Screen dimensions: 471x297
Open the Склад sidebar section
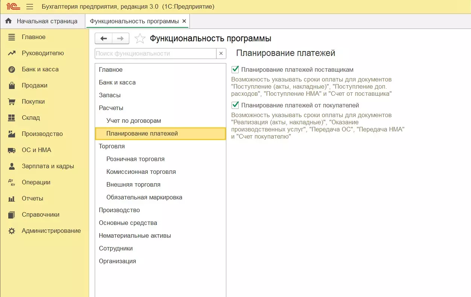click(x=44, y=118)
